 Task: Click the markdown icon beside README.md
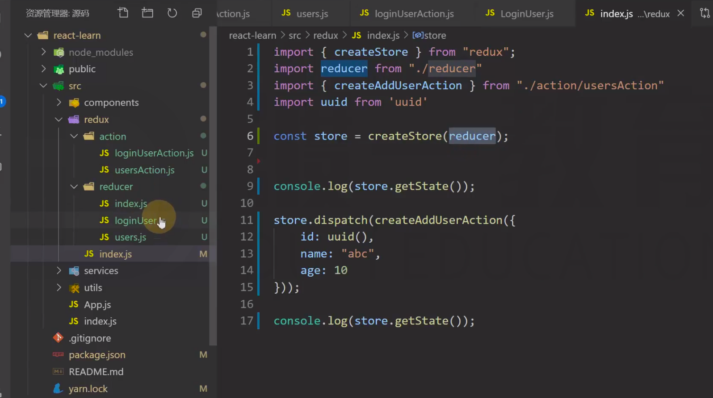coord(58,372)
